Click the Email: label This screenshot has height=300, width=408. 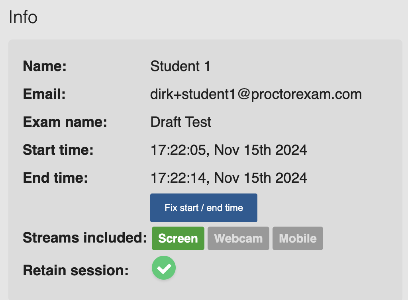click(44, 94)
